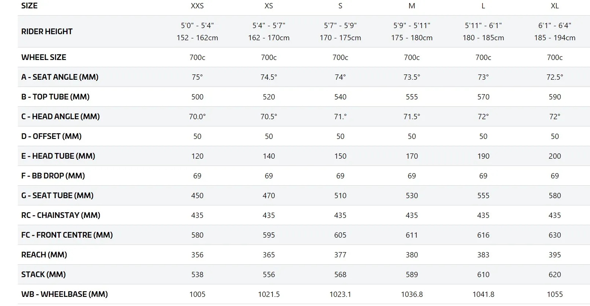This screenshot has height=306, width=590.
Task: Click the A - SEAT ANGLE (MM) label
Action: (60, 77)
